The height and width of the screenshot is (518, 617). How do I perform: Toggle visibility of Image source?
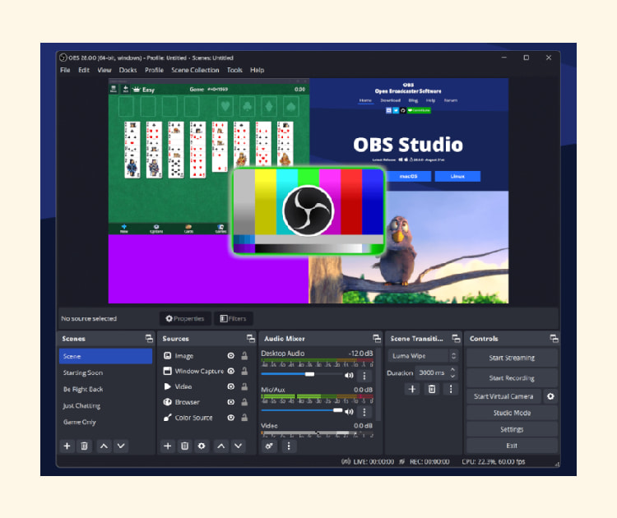(x=231, y=355)
